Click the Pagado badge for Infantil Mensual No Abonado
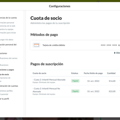 click(75, 91)
